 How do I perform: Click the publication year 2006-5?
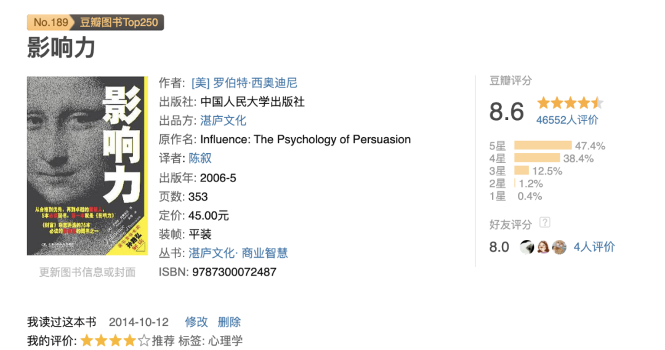[218, 178]
